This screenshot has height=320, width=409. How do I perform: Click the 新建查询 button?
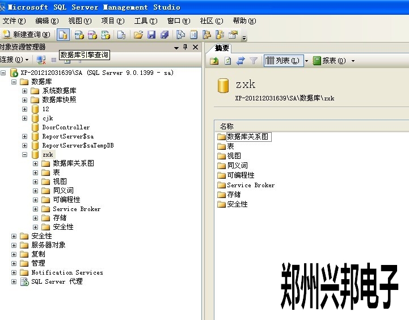pyautogui.click(x=26, y=35)
